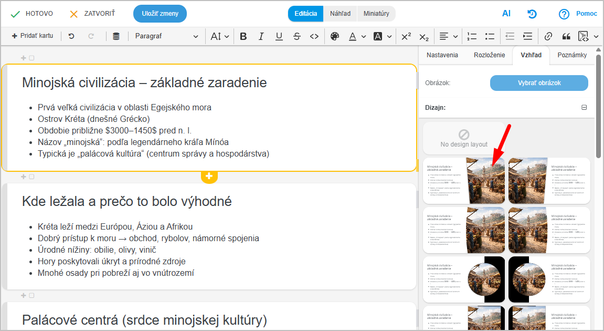Tick the small checkbox above first card
Image resolution: width=604 pixels, height=331 pixels.
[x=31, y=58]
